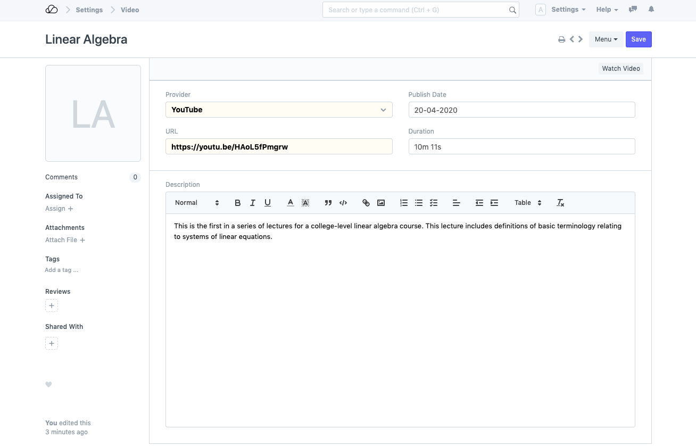Click the underline formatting icon

[268, 203]
